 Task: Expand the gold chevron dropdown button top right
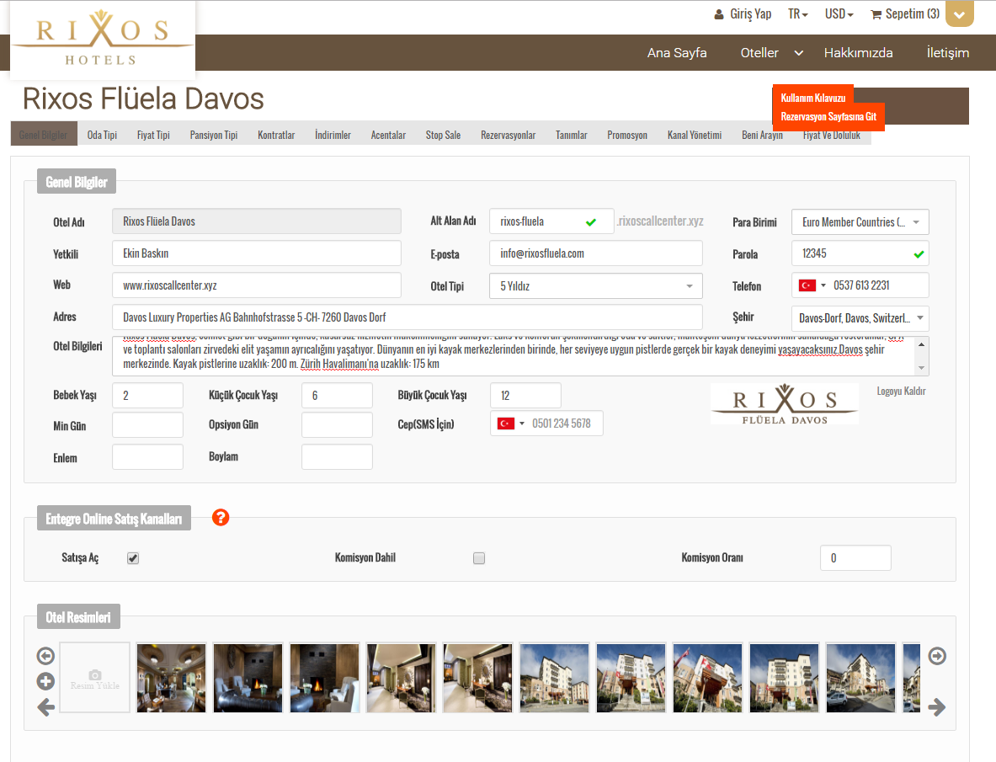959,14
